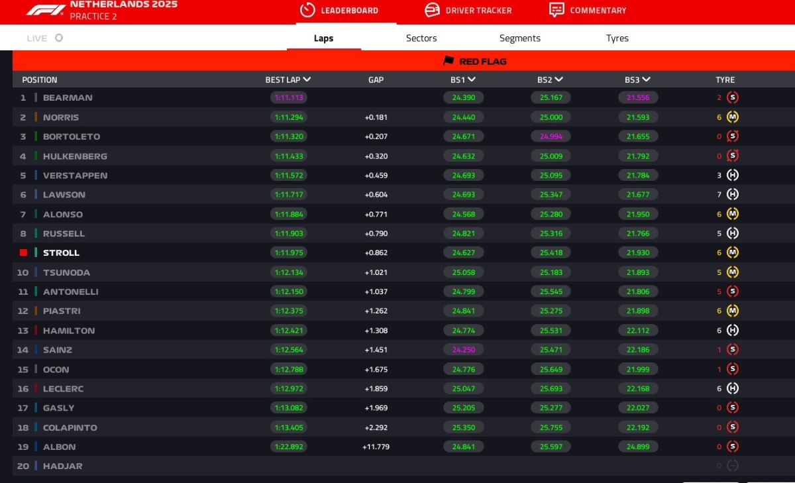Click the Commentary speech bubble icon
This screenshot has height=483, width=795.
coord(556,10)
